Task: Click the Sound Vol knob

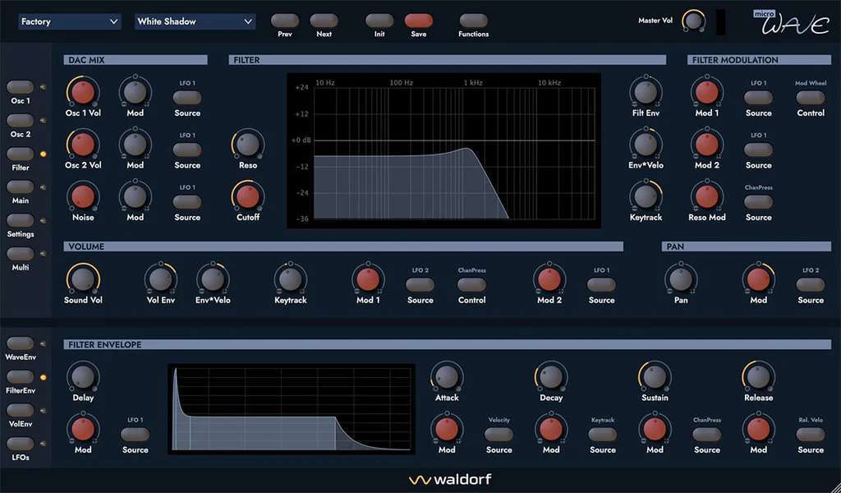Action: 82,279
